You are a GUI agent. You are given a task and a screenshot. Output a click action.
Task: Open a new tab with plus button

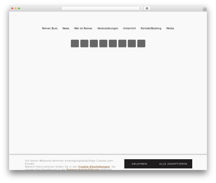[205, 10]
